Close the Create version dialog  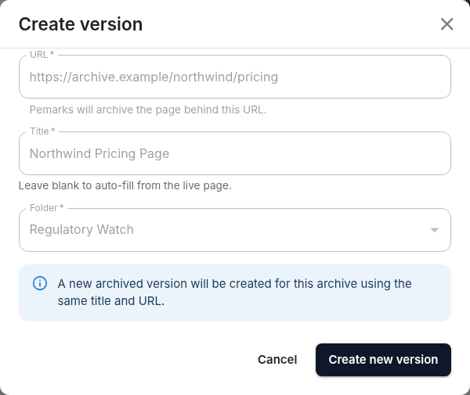pos(446,24)
